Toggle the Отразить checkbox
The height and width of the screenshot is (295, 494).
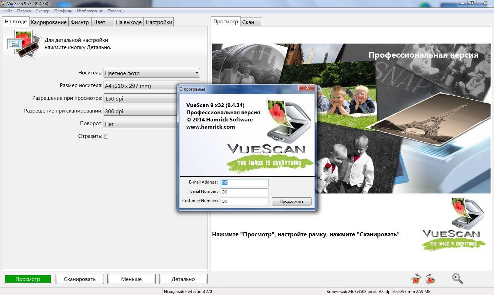pyautogui.click(x=106, y=136)
